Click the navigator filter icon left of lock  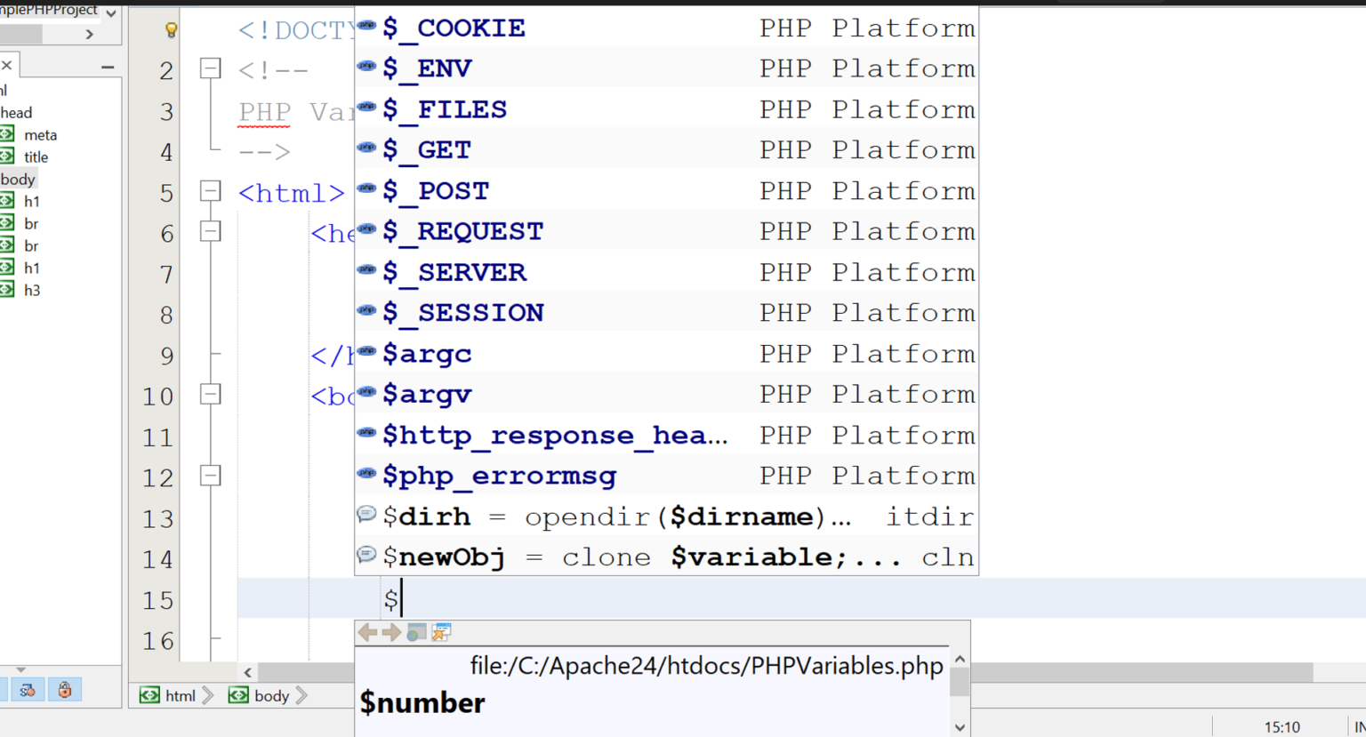coord(28,690)
